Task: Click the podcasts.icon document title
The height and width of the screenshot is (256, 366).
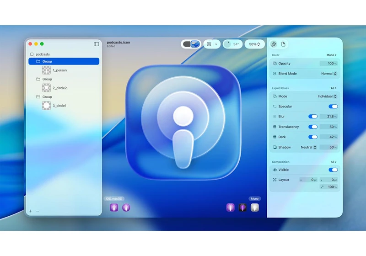Action: [x=118, y=42]
